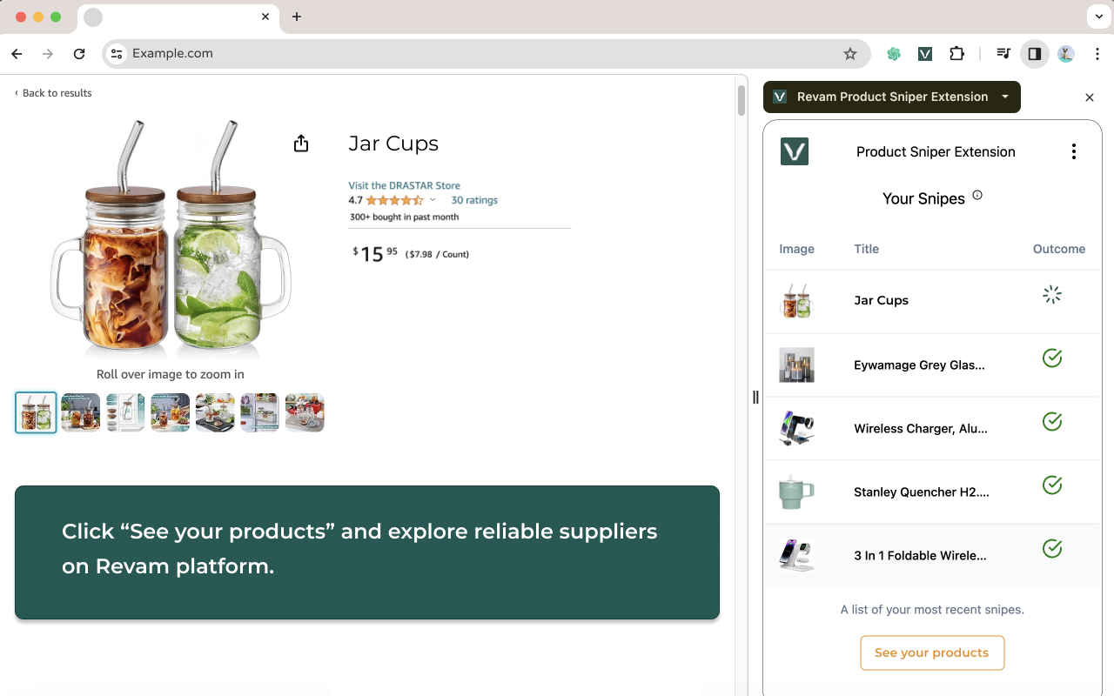Screen dimensions: 1114x696
Task: Open the browser extensions puzzle icon
Action: [x=956, y=53]
